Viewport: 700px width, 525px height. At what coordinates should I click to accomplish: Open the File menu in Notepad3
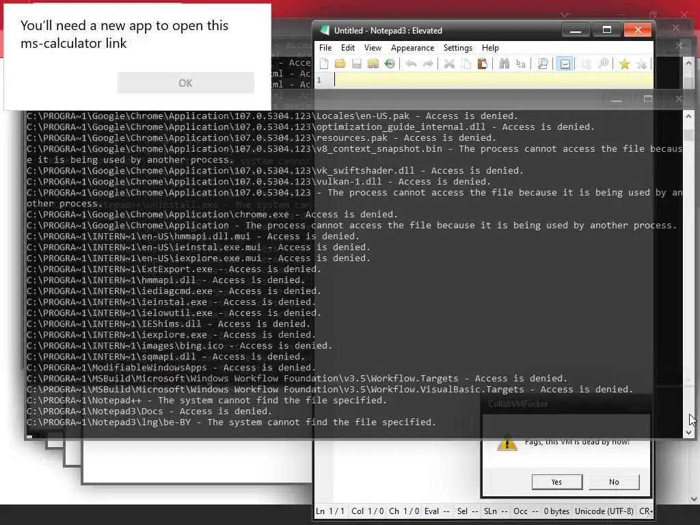325,48
